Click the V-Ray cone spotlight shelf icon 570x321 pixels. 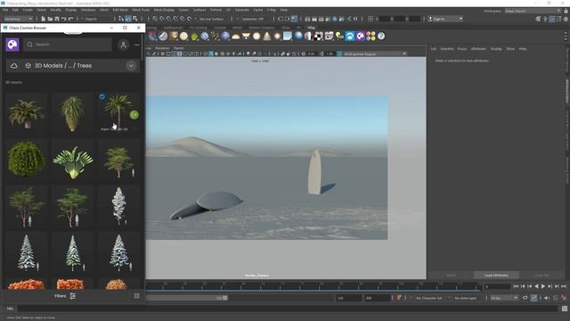(267, 36)
